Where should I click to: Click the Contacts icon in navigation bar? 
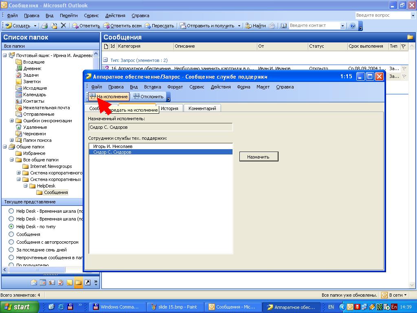52,282
